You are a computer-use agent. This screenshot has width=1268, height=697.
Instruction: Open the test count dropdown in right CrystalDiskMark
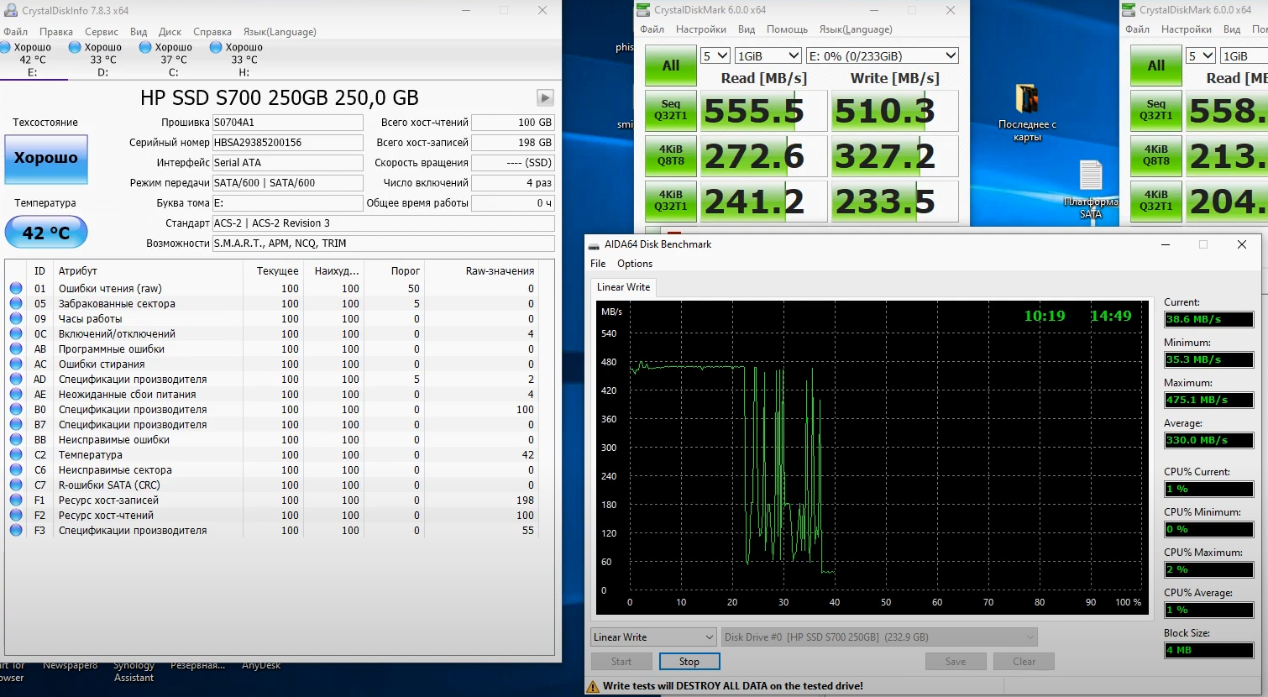(1201, 55)
